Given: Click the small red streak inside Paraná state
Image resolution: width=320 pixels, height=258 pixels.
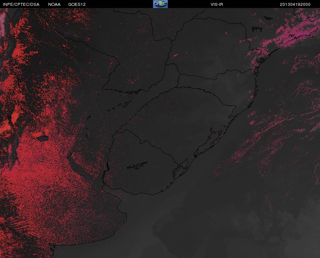Looking at the screenshot, I should click(x=175, y=55).
